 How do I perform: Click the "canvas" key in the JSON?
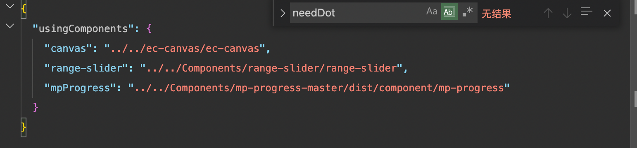click(68, 49)
